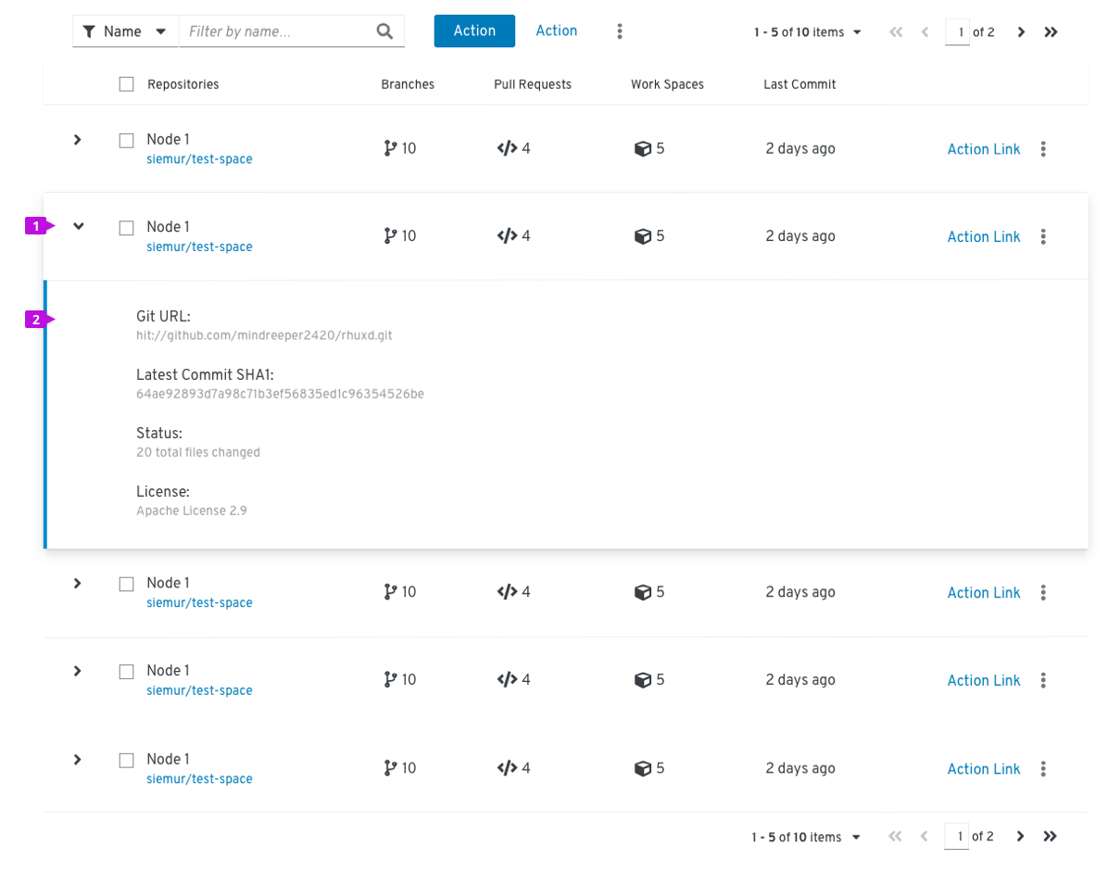This screenshot has height=884, width=1120.
Task: Go to next page using top pagination arrow
Action: tap(1021, 32)
